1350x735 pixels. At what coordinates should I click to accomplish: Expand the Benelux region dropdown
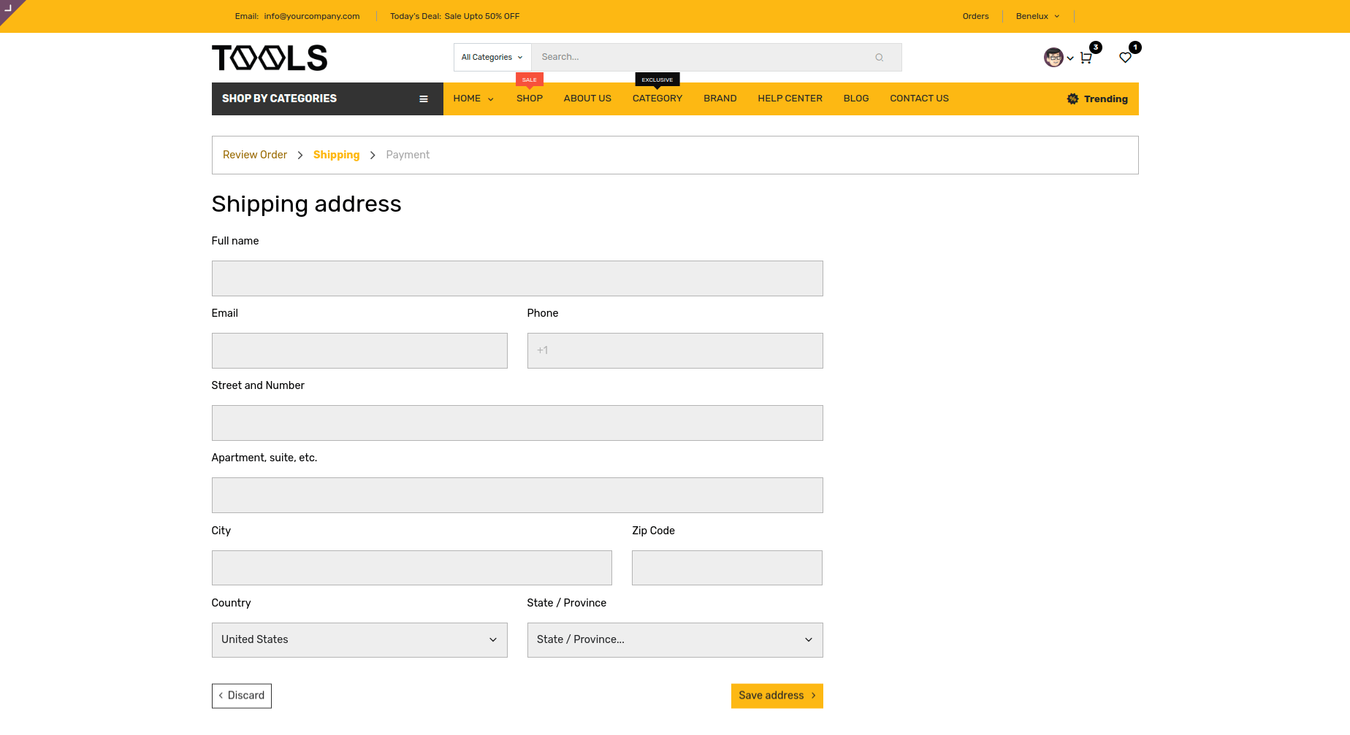point(1037,16)
